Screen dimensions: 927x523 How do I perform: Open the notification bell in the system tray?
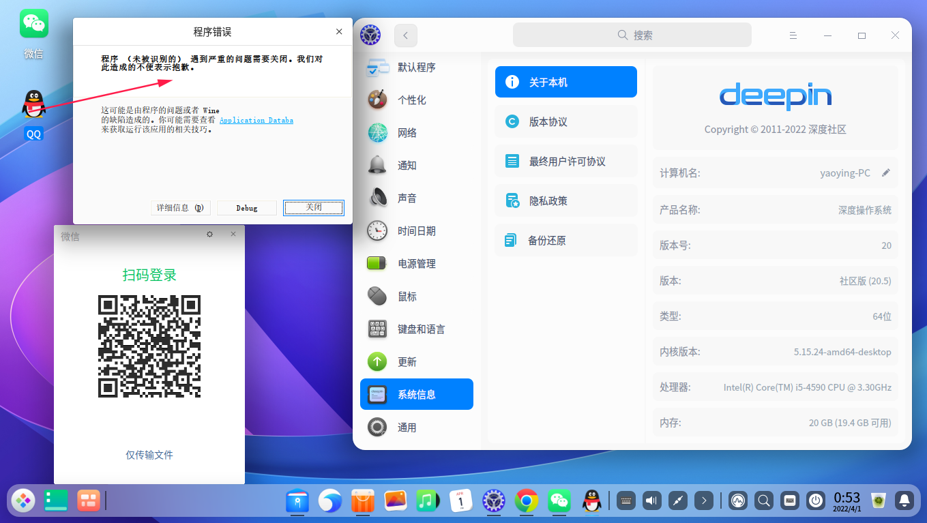[904, 500]
